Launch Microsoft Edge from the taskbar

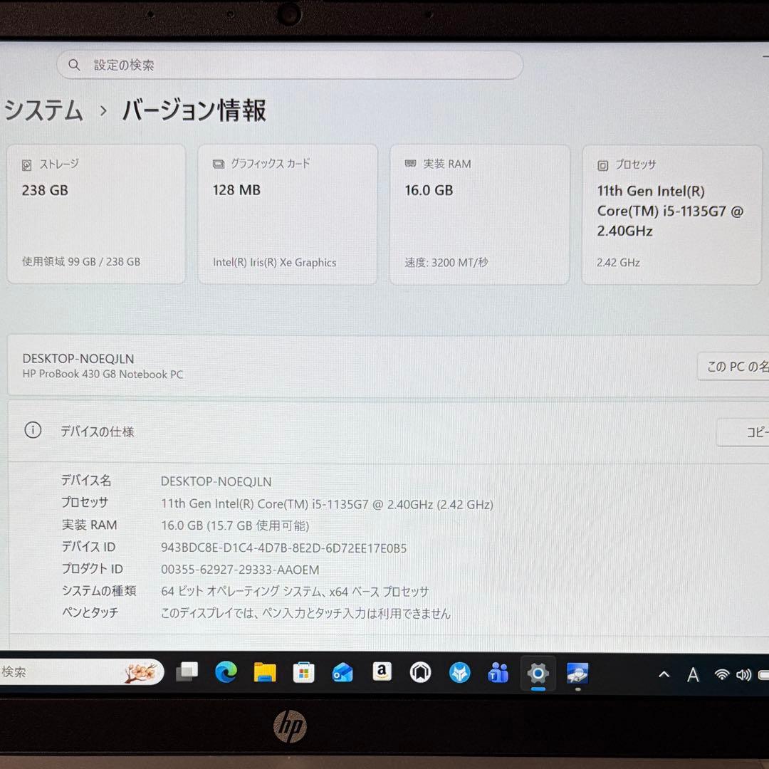(x=226, y=672)
